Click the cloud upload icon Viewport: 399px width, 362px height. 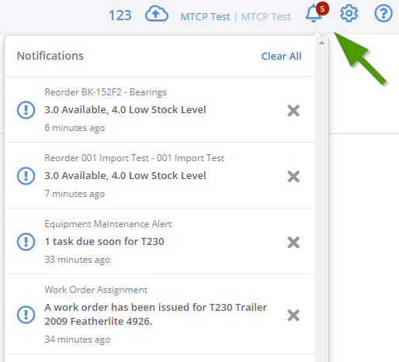point(157,14)
